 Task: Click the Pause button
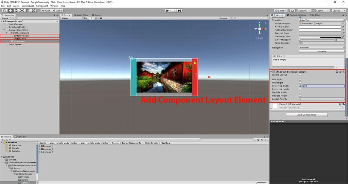(174, 11)
